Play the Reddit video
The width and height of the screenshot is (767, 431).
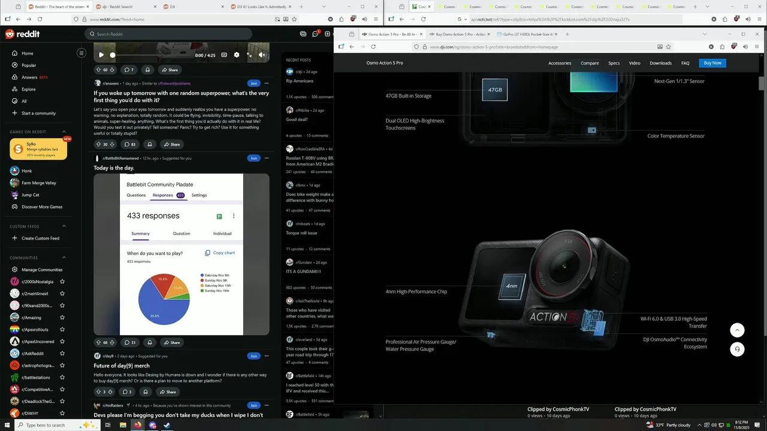point(101,54)
